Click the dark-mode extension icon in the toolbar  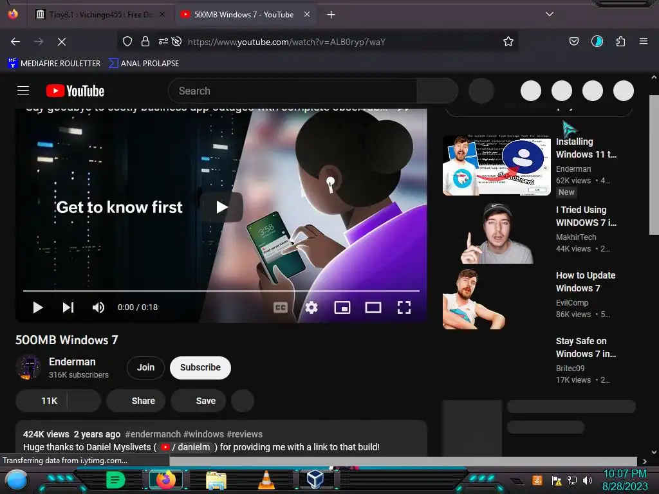(x=597, y=41)
